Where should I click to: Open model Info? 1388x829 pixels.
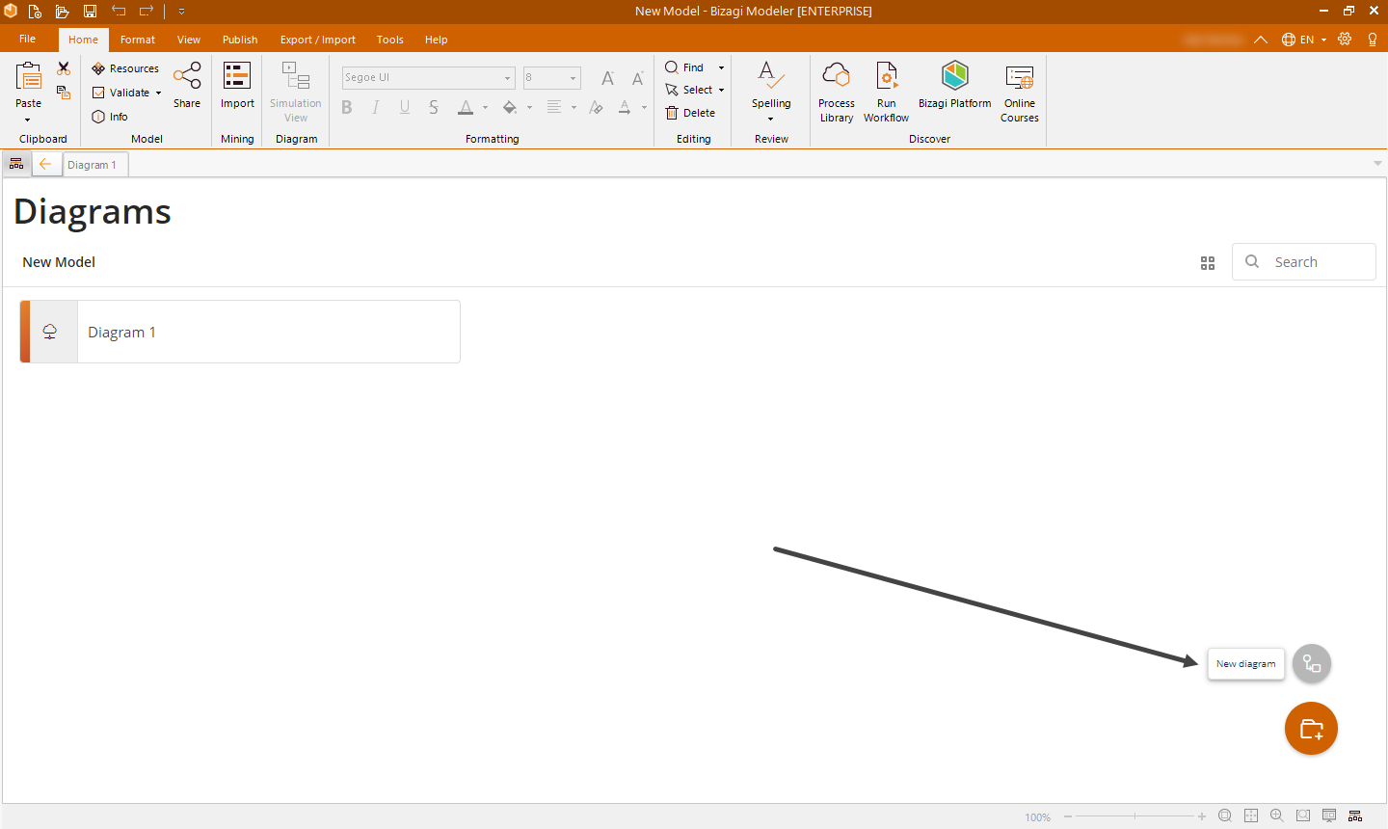110,117
